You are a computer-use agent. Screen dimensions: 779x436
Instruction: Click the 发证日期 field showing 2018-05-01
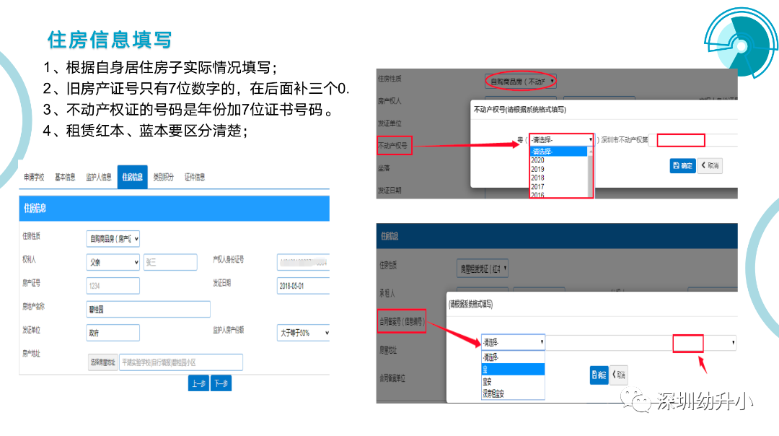pyautogui.click(x=303, y=286)
